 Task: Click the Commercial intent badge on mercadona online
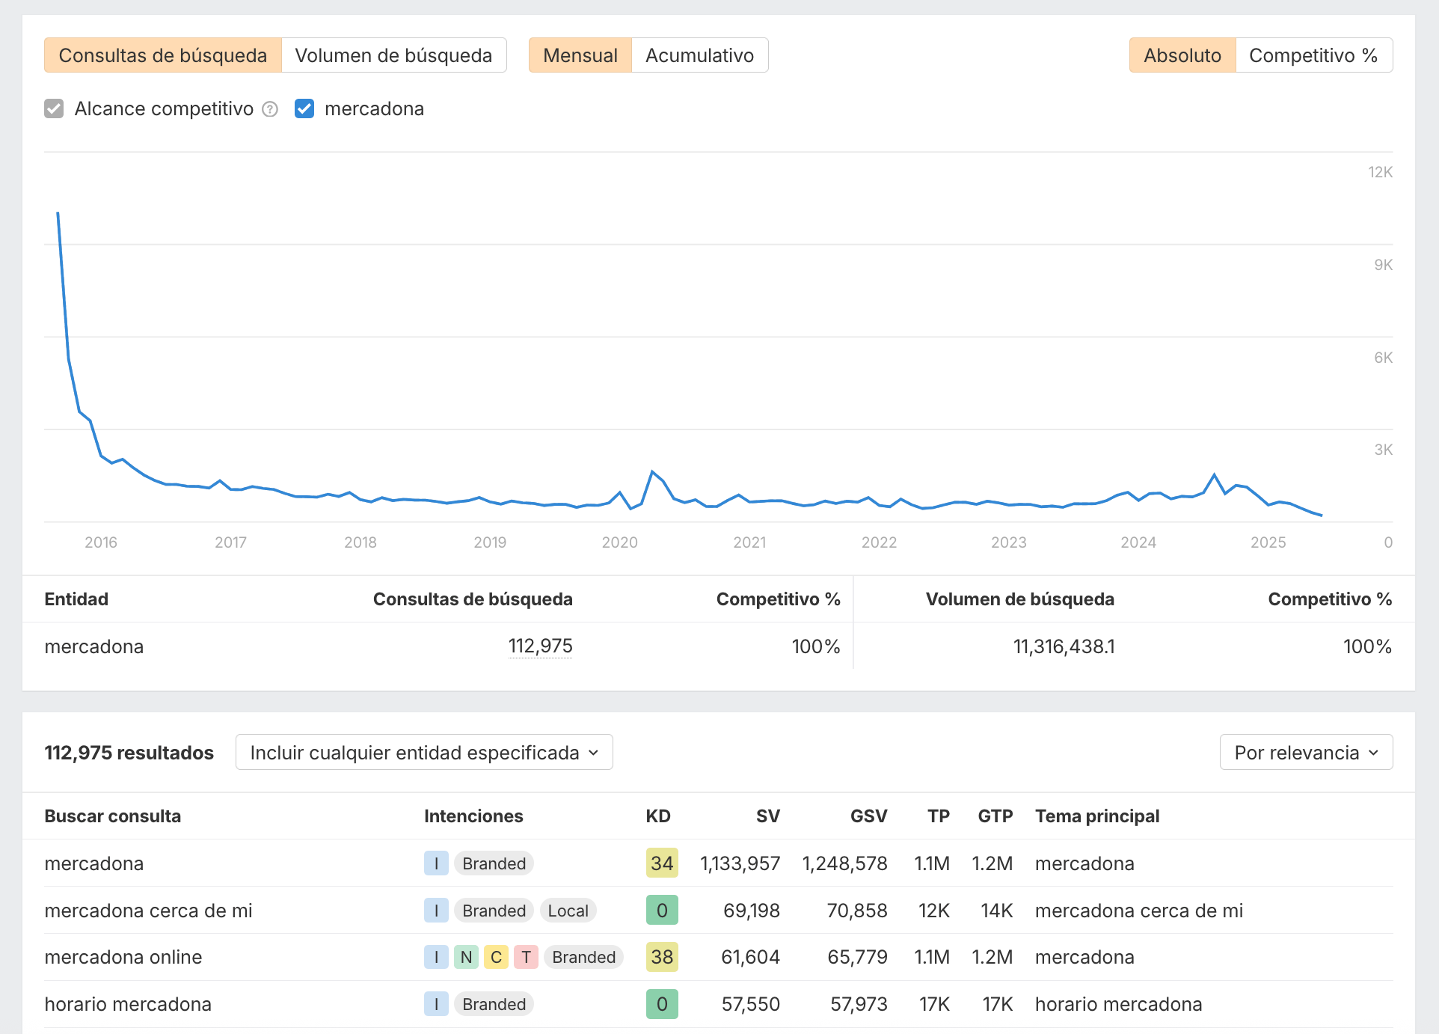coord(497,957)
